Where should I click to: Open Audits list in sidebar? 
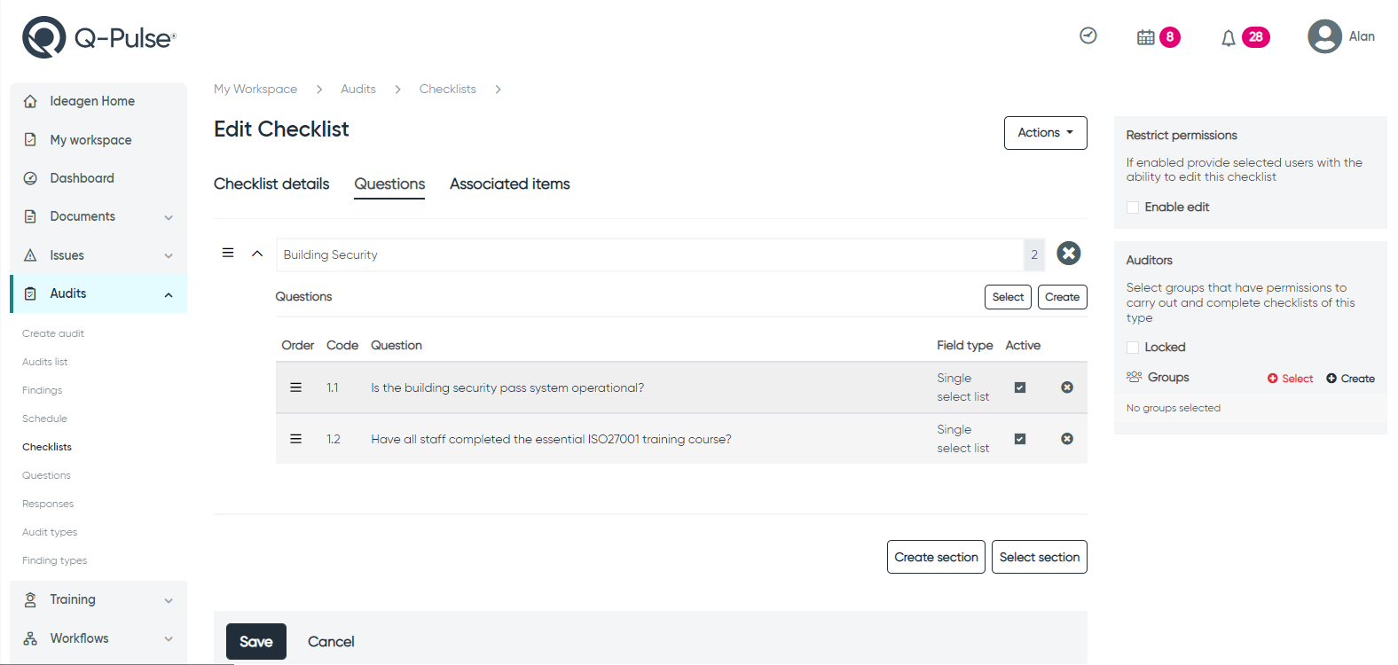point(45,362)
